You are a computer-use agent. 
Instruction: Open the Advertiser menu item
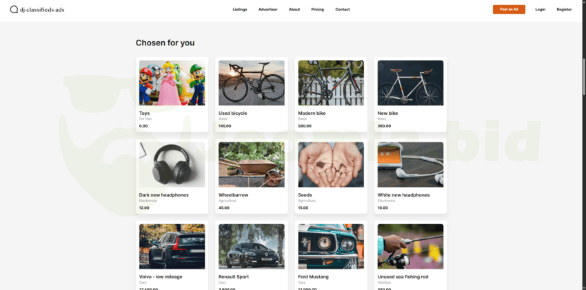[267, 10]
